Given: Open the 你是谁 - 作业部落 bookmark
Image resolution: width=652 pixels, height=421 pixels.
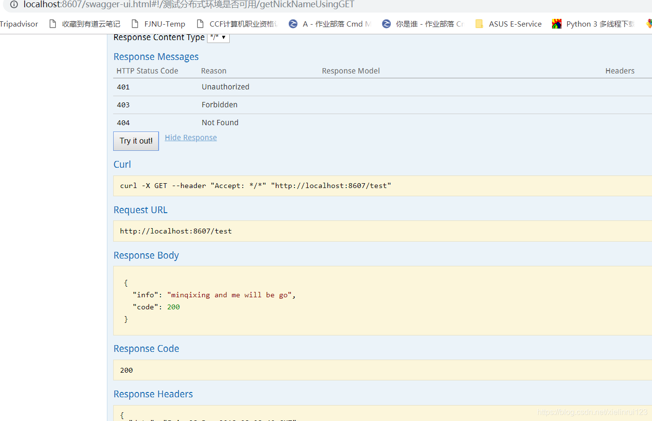Looking at the screenshot, I should tap(423, 24).
